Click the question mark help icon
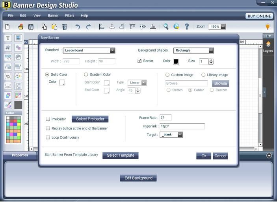The width and height of the screenshot is (277, 202). [x=187, y=27]
